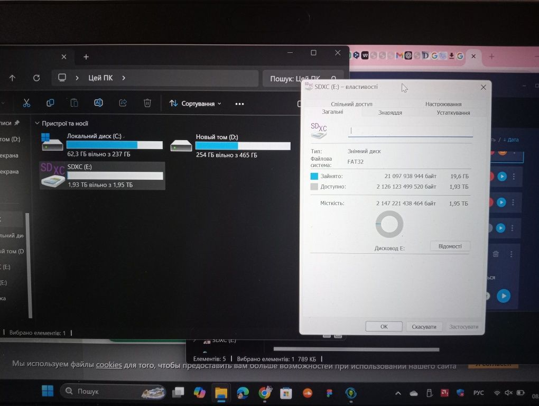Expand the chevron before Цей ПК
The image size is (539, 406).
coord(77,78)
